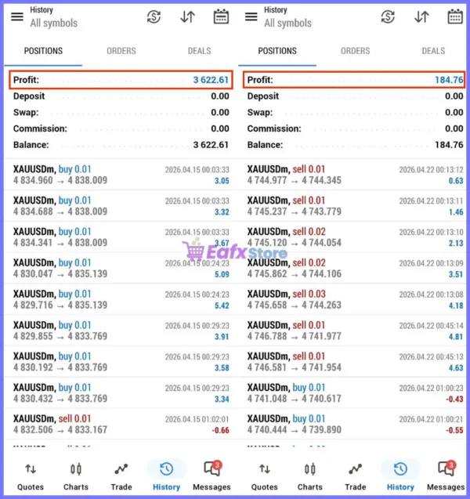Open the hamburger menu in right History screen
This screenshot has height=499, width=470.
click(x=251, y=16)
